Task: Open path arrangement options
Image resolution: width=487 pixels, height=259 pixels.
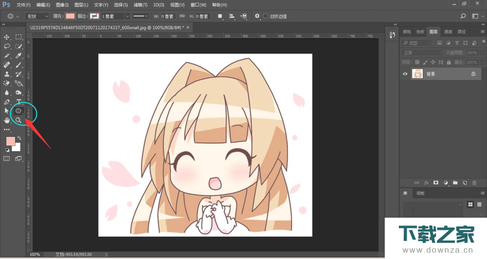Action: [x=244, y=16]
